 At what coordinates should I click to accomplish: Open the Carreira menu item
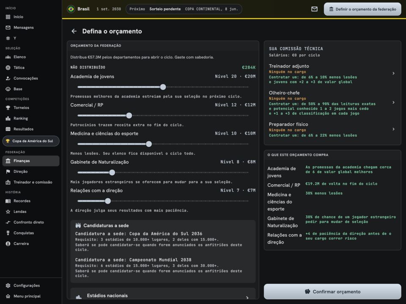tap(31, 244)
